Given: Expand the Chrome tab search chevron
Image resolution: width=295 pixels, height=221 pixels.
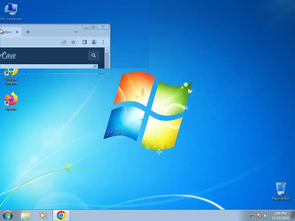Looking at the screenshot, I should (76, 32).
